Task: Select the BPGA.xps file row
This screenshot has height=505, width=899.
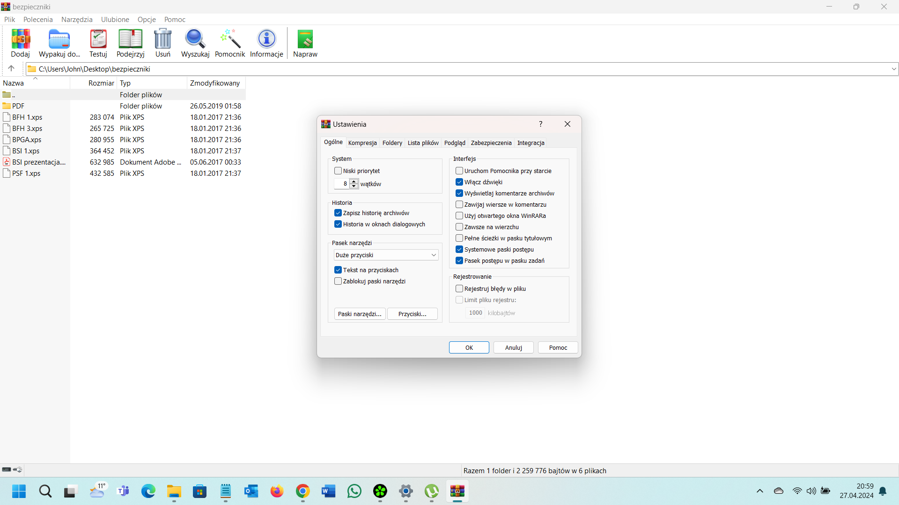Action: click(123, 139)
